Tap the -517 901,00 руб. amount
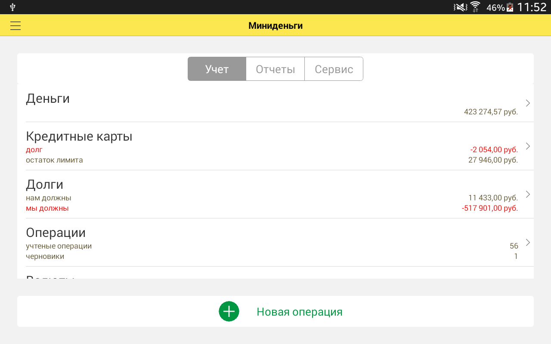 pyautogui.click(x=490, y=208)
